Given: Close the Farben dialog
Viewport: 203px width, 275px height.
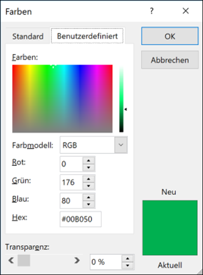Looking at the screenshot, I should point(185,11).
